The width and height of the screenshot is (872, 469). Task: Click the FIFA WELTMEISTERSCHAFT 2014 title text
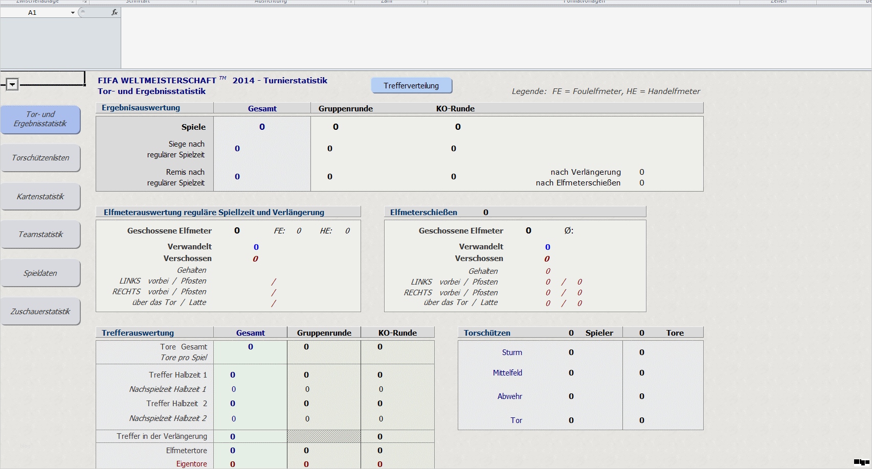click(x=213, y=80)
